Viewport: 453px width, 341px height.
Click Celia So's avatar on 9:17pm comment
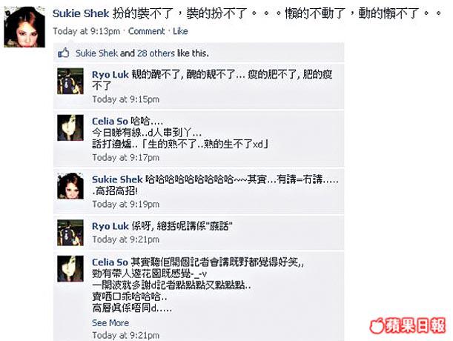tap(70, 128)
